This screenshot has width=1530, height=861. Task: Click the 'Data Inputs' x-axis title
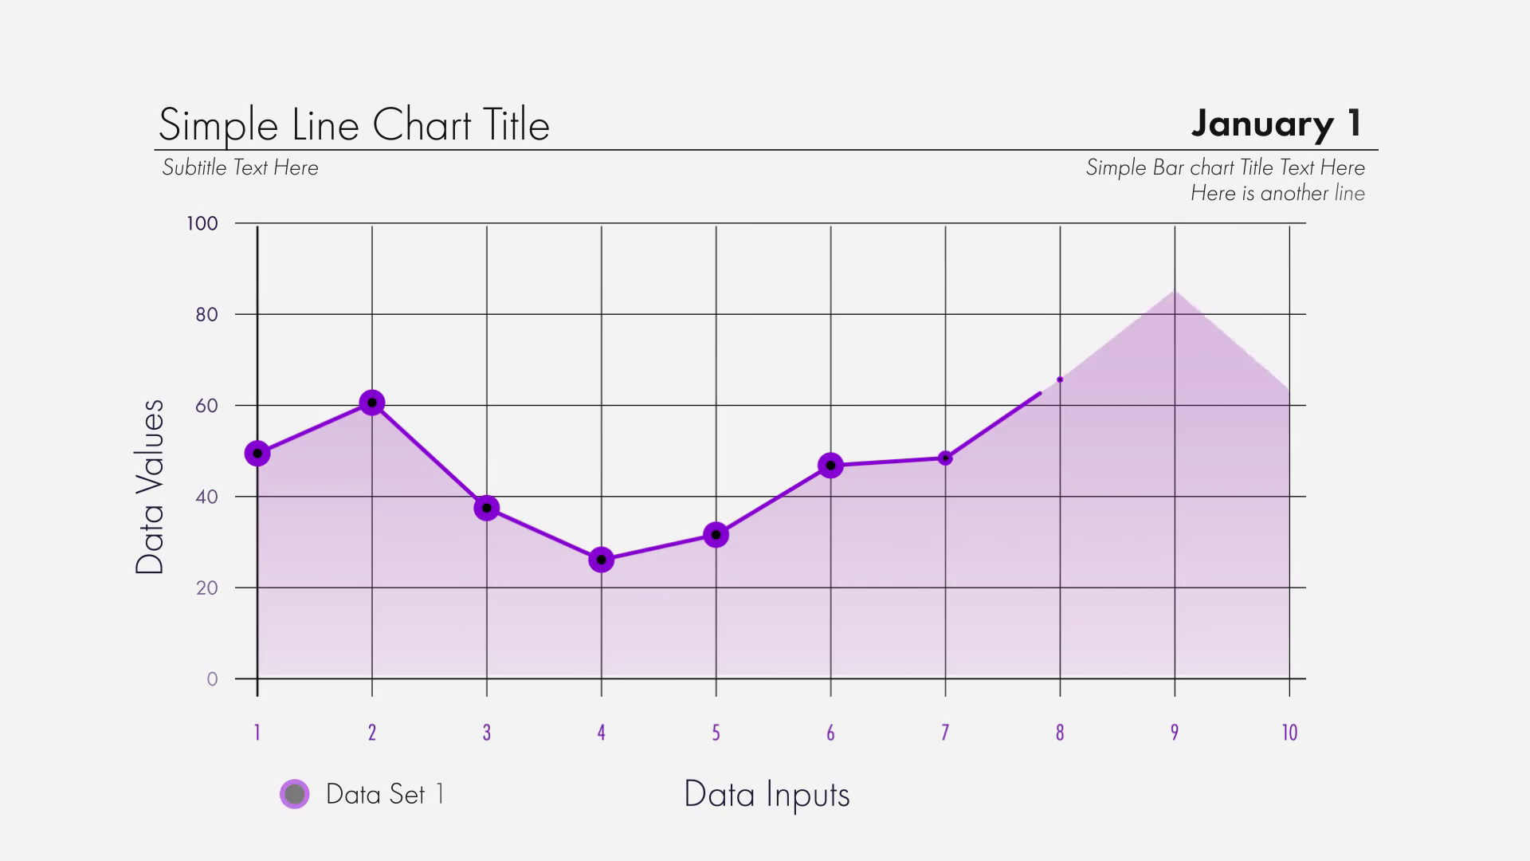767,795
